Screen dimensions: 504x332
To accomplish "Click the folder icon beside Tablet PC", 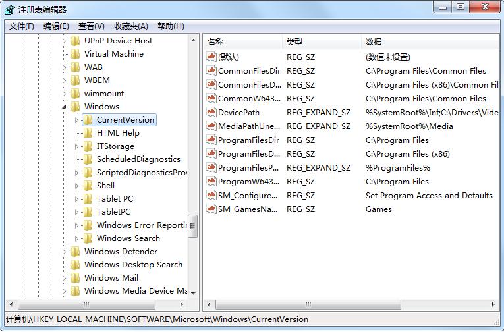I will [88, 199].
